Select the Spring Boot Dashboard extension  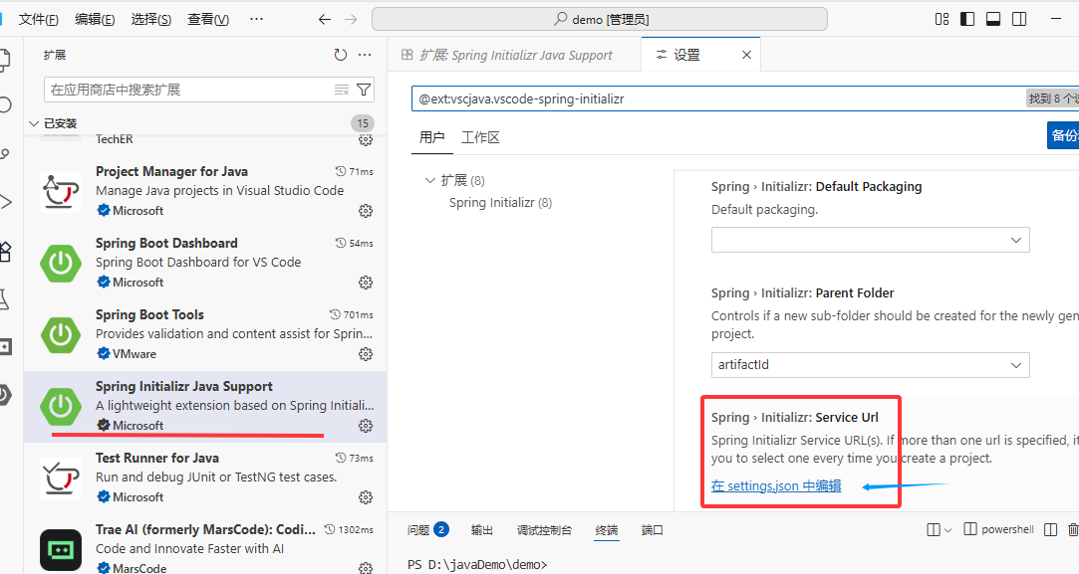205,263
